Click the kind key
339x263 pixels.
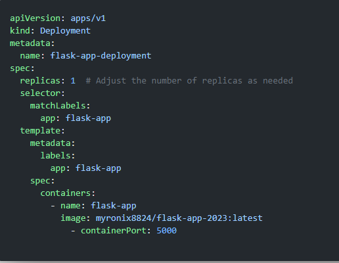pos(20,30)
